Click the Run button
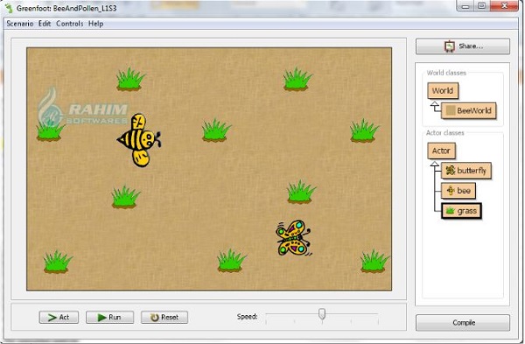The height and width of the screenshot is (344, 525). click(109, 317)
